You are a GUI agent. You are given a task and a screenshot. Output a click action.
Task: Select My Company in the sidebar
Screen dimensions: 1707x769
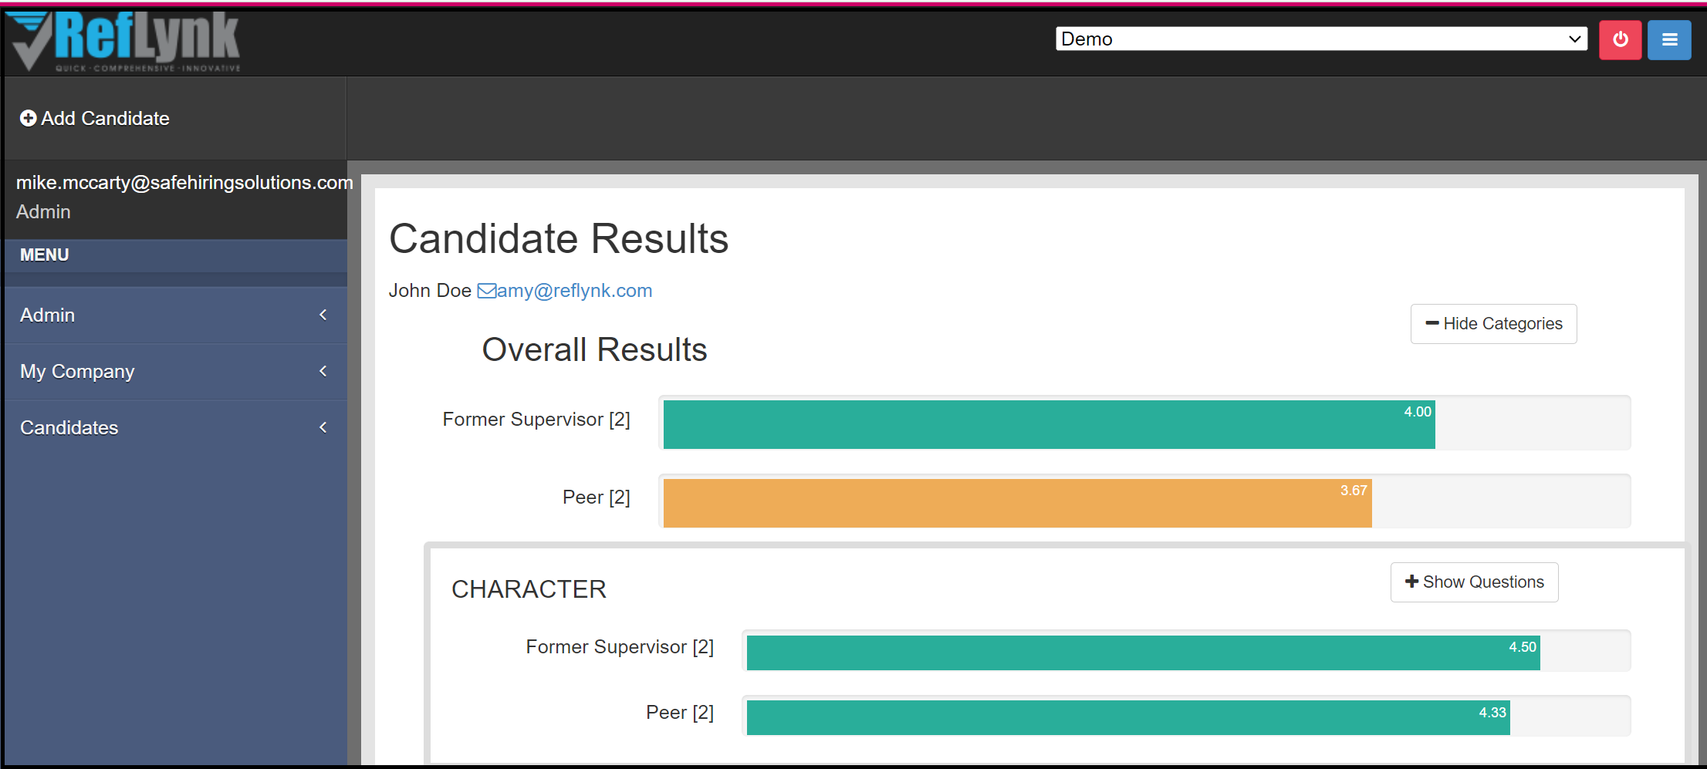[176, 371]
